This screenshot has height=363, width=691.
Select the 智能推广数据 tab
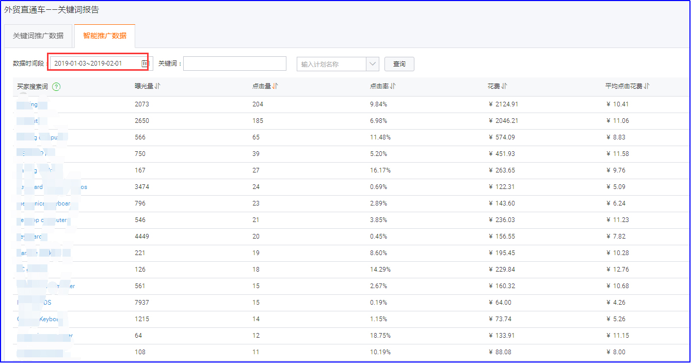[104, 36]
